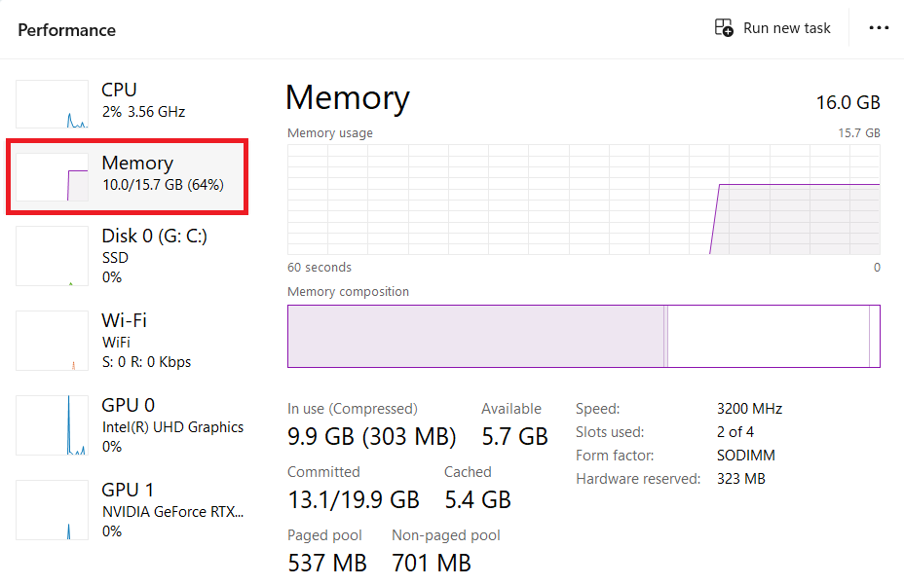
Task: Click the Memory usage graph
Action: (x=584, y=200)
